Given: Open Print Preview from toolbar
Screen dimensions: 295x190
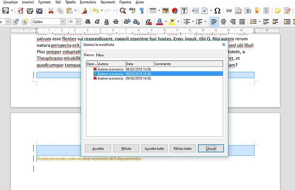Looking at the screenshot, I should pos(39,11).
